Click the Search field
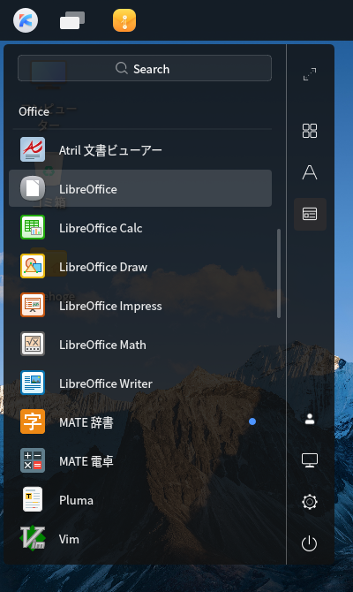The image size is (353, 592). (145, 68)
